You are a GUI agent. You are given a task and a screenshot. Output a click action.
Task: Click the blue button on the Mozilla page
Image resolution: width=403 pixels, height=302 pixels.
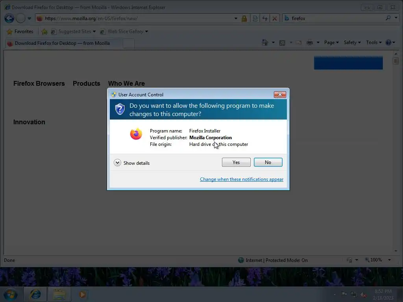[348, 63]
